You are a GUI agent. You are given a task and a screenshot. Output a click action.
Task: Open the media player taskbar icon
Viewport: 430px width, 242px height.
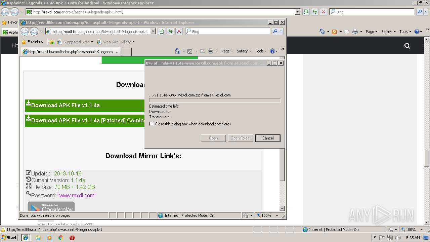click(x=49, y=238)
